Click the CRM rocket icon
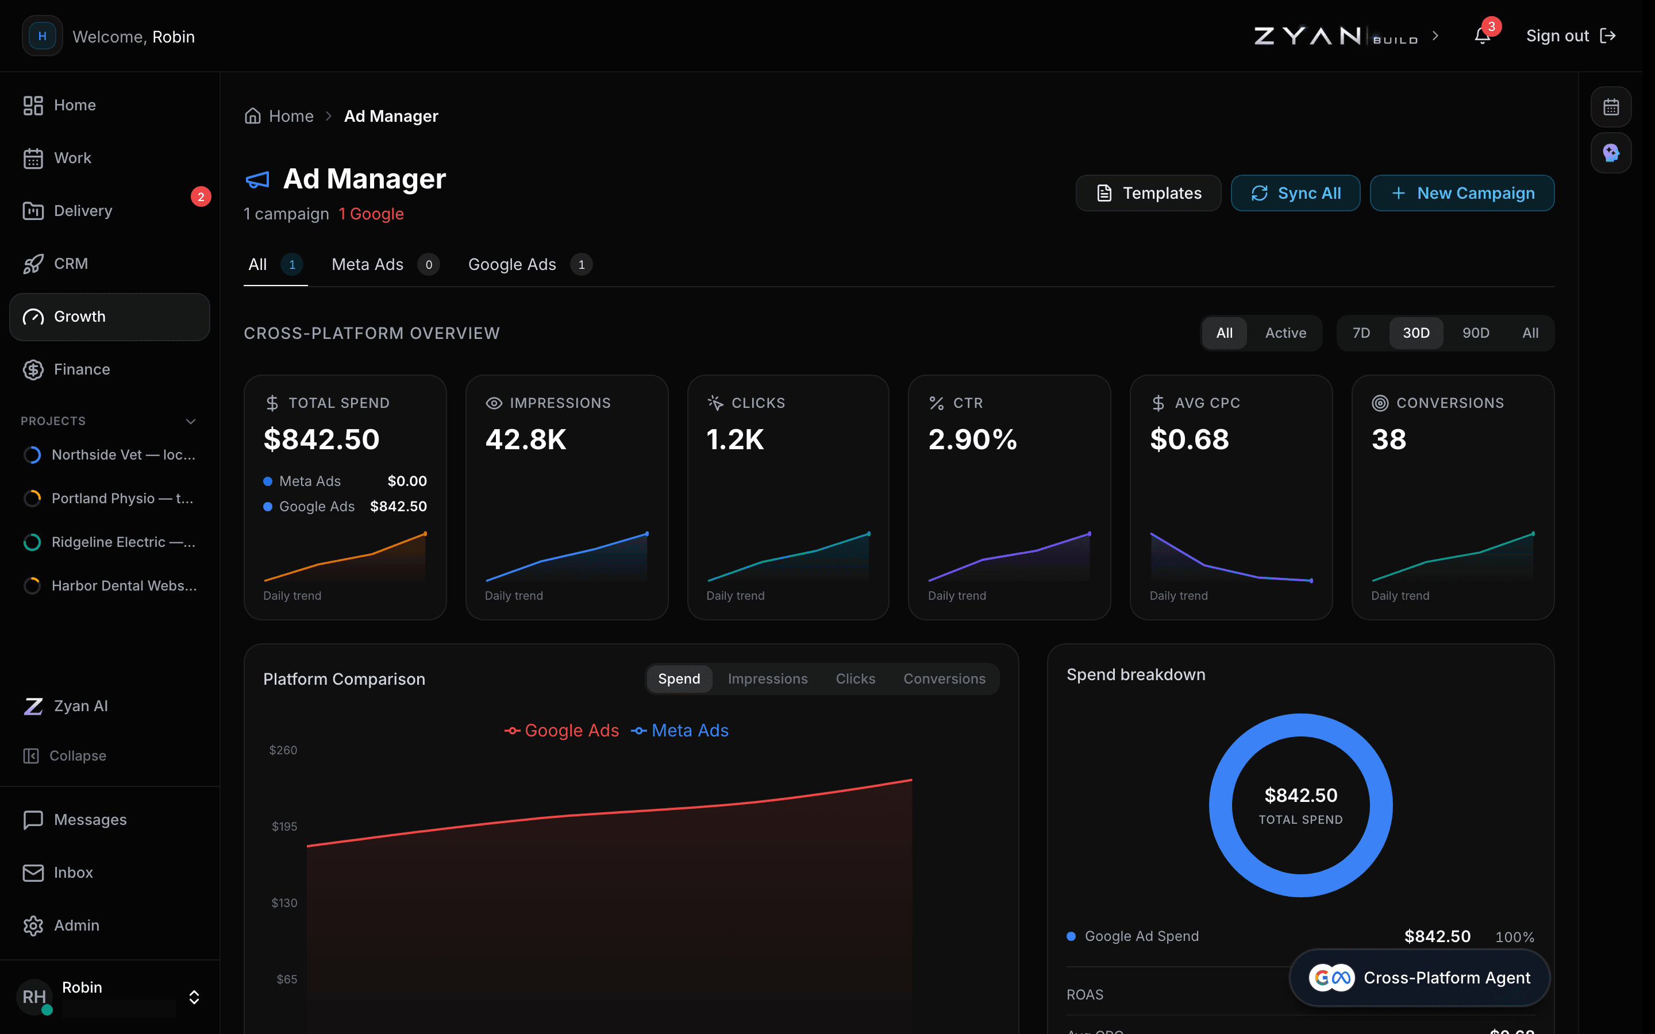Screen dimensions: 1655x1034 pyautogui.click(x=33, y=264)
